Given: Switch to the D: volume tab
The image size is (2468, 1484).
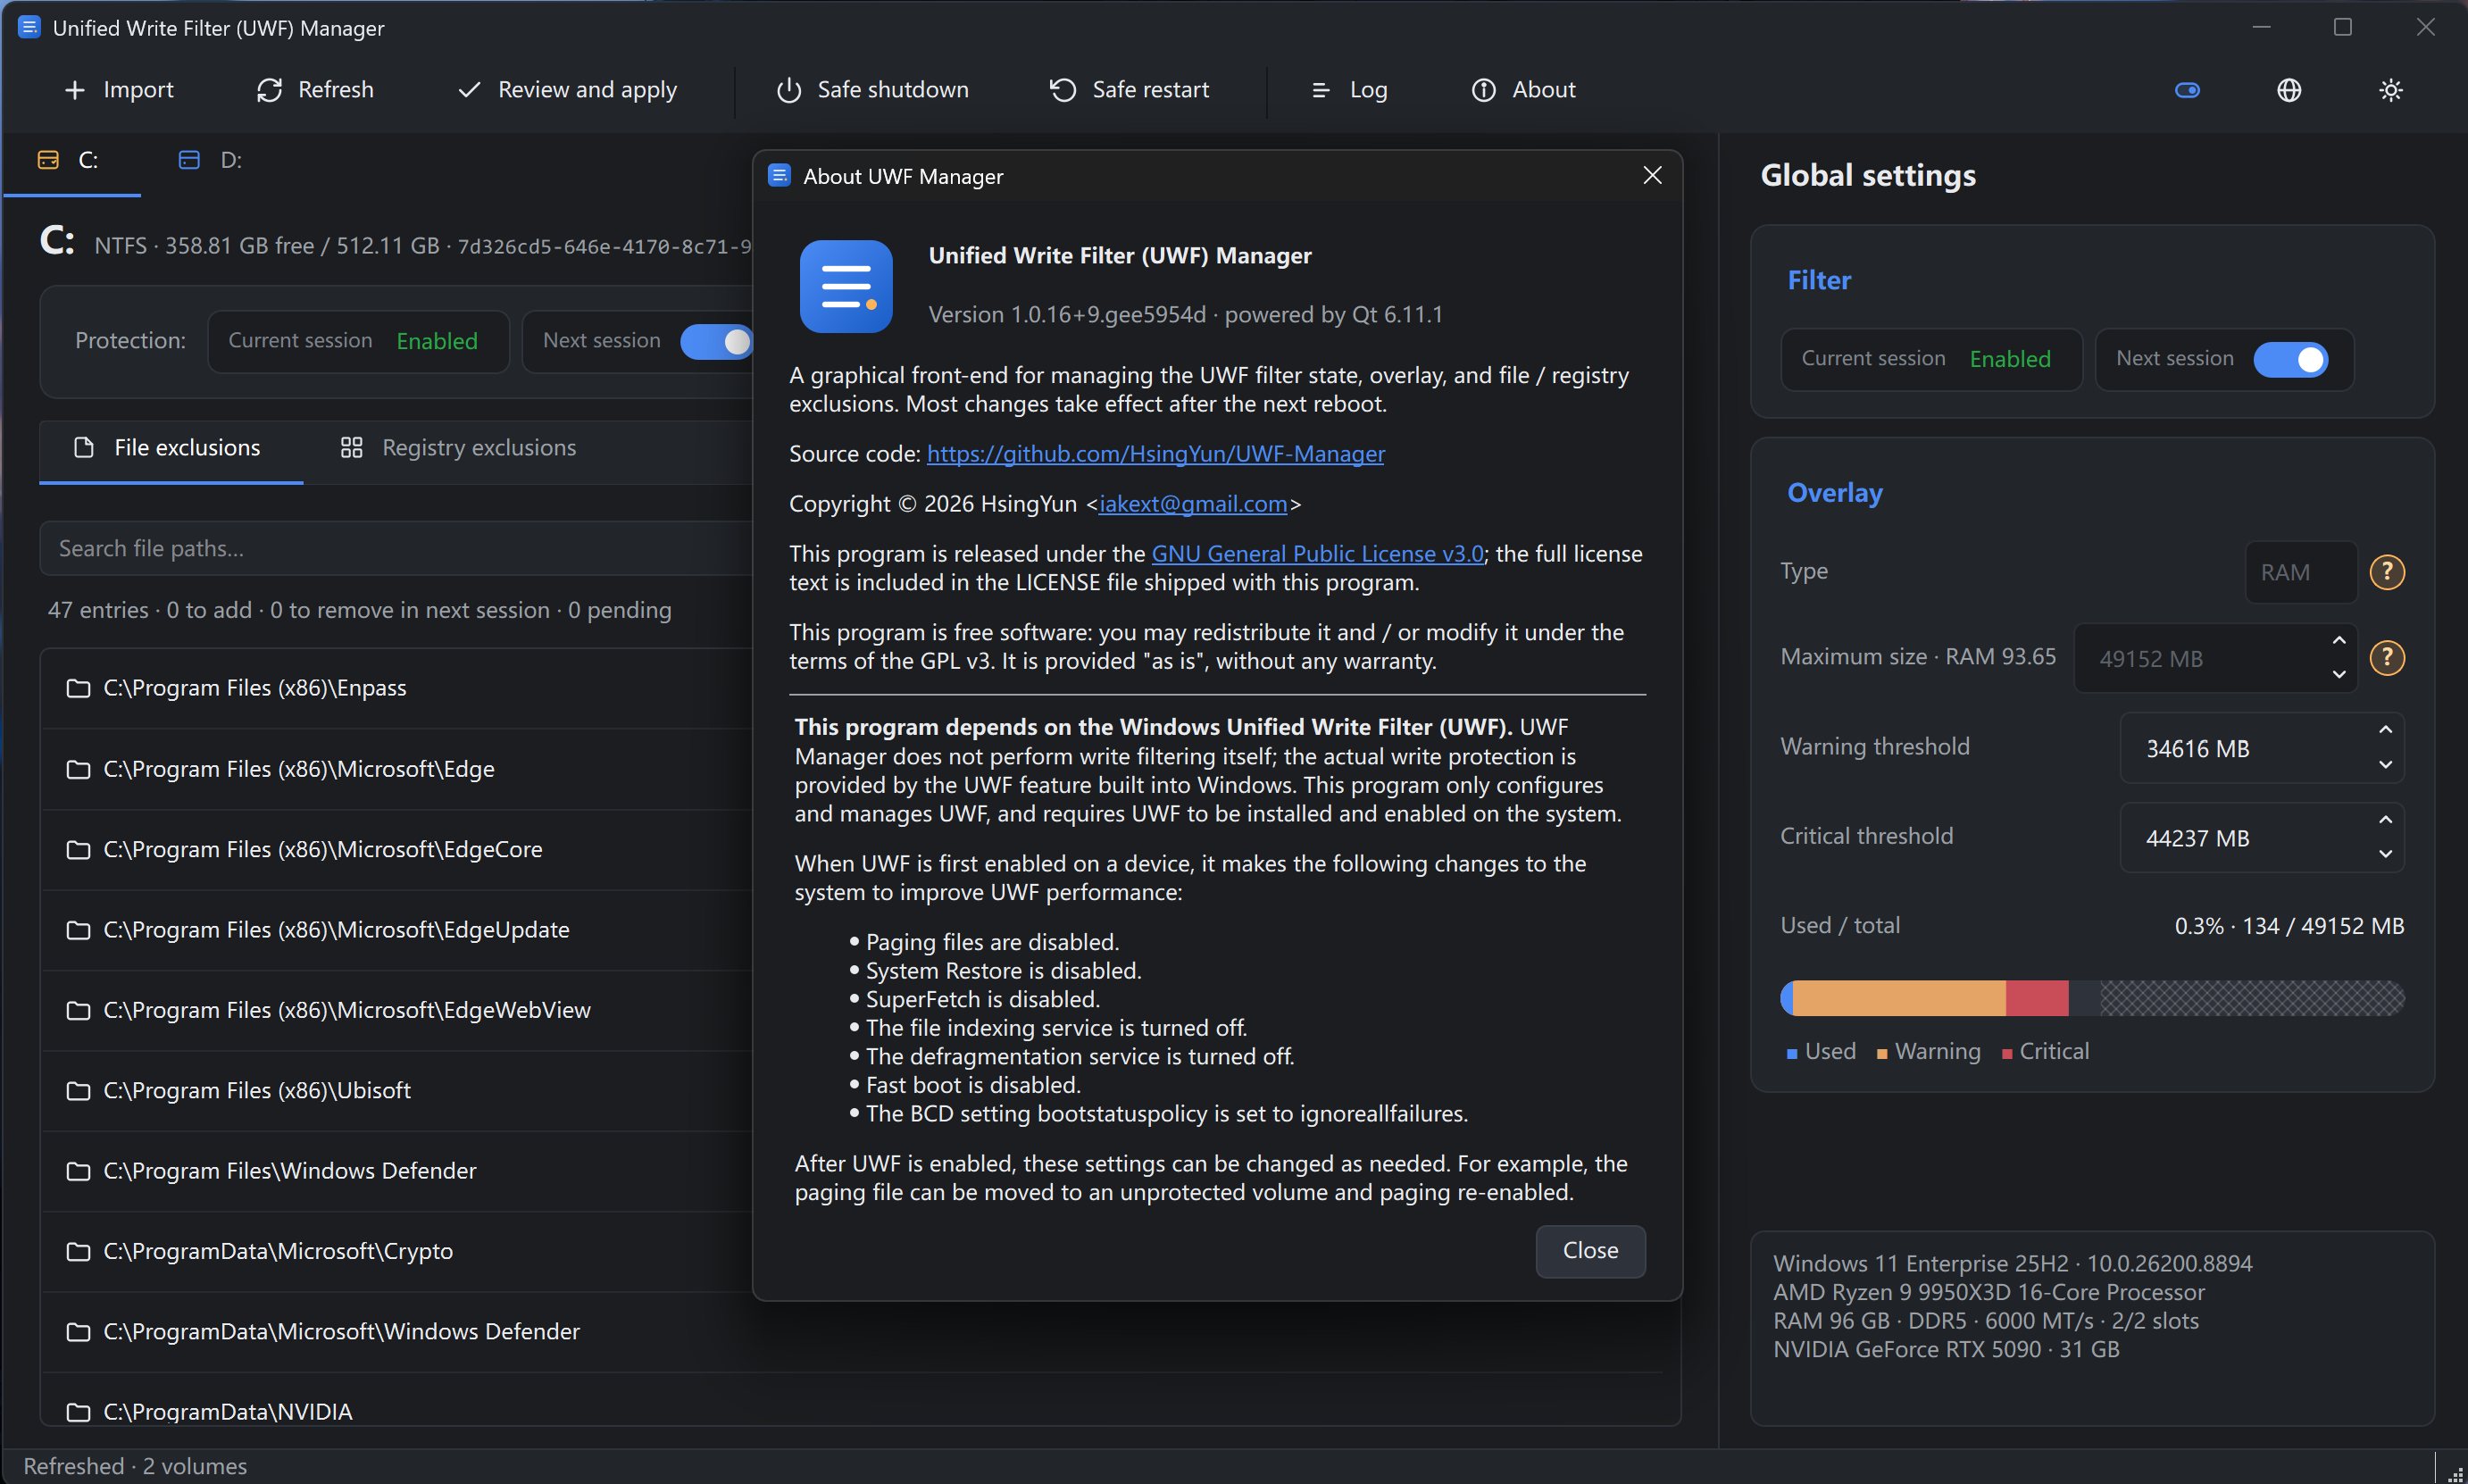Looking at the screenshot, I should click(x=212, y=161).
